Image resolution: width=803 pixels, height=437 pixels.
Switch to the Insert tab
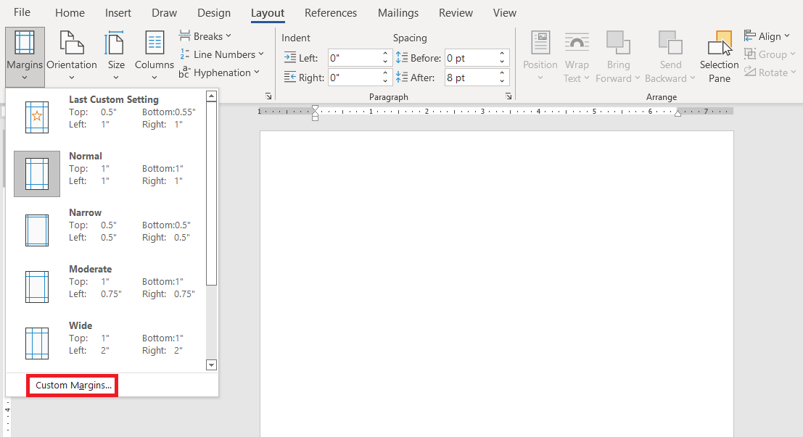[x=118, y=13]
